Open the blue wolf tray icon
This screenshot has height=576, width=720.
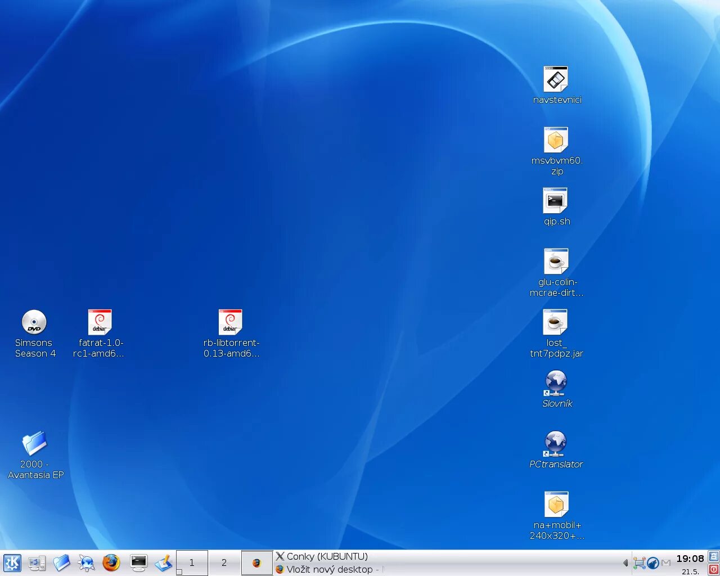pos(653,562)
